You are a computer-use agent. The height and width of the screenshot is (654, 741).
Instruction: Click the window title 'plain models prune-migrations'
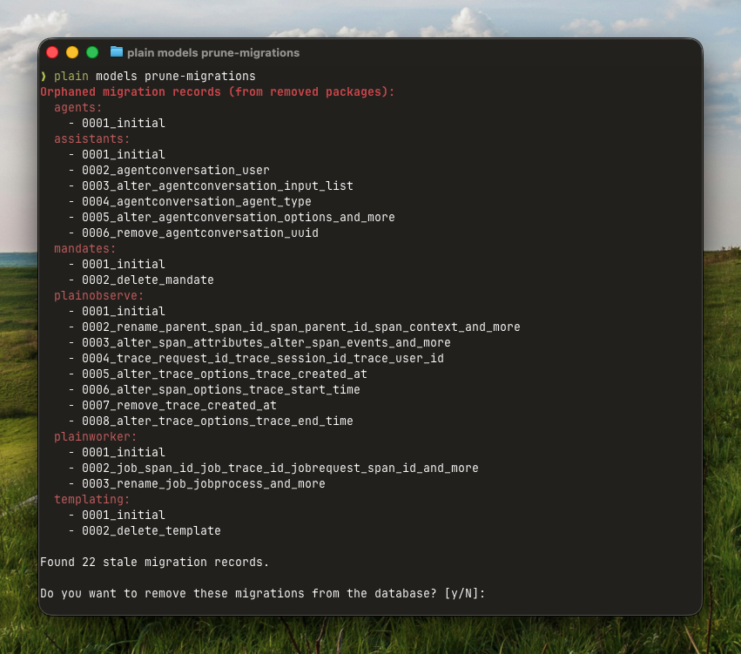(x=213, y=52)
